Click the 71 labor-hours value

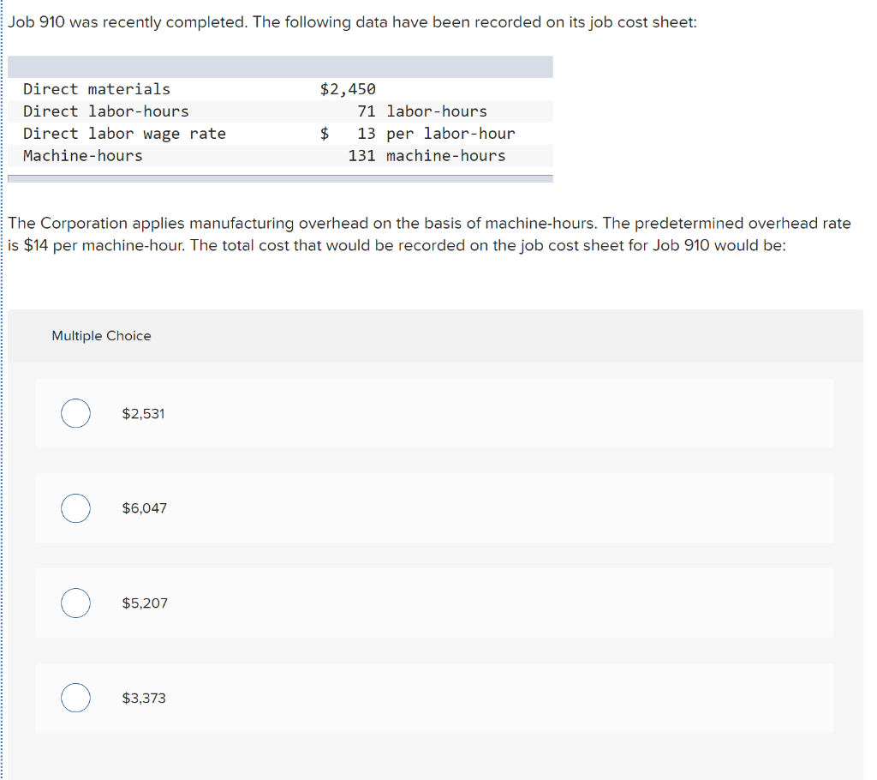(x=422, y=111)
